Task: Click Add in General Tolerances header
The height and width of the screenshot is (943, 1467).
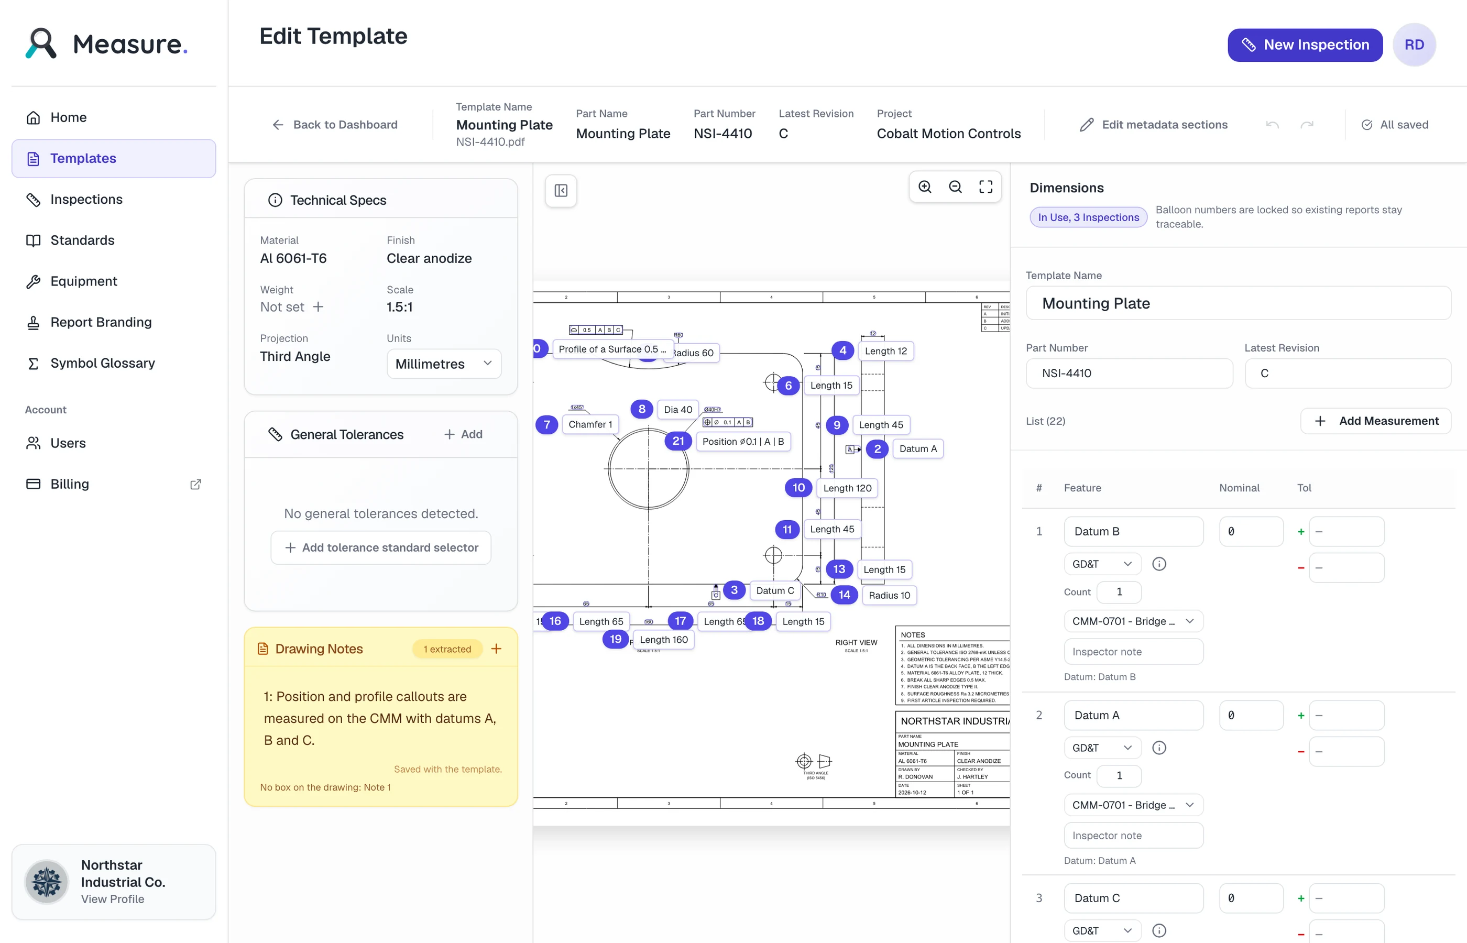Action: coord(464,434)
